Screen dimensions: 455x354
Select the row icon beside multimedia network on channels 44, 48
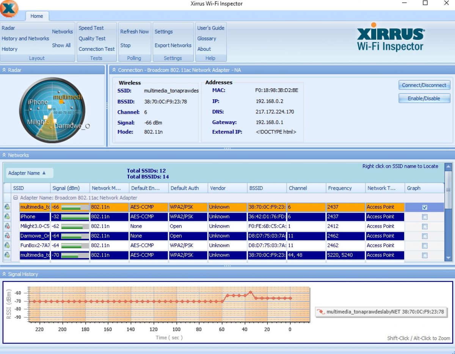pyautogui.click(x=7, y=255)
